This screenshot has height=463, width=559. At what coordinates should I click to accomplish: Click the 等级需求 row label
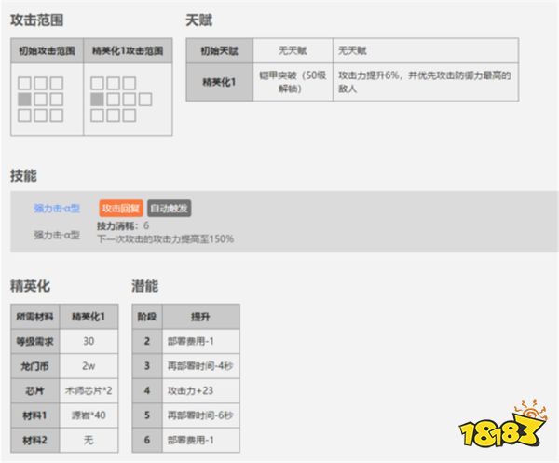(x=34, y=341)
